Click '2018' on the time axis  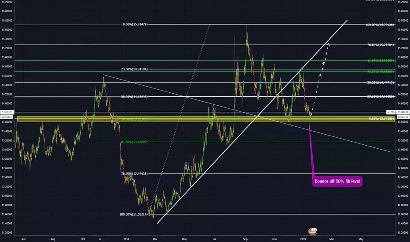click(126, 239)
